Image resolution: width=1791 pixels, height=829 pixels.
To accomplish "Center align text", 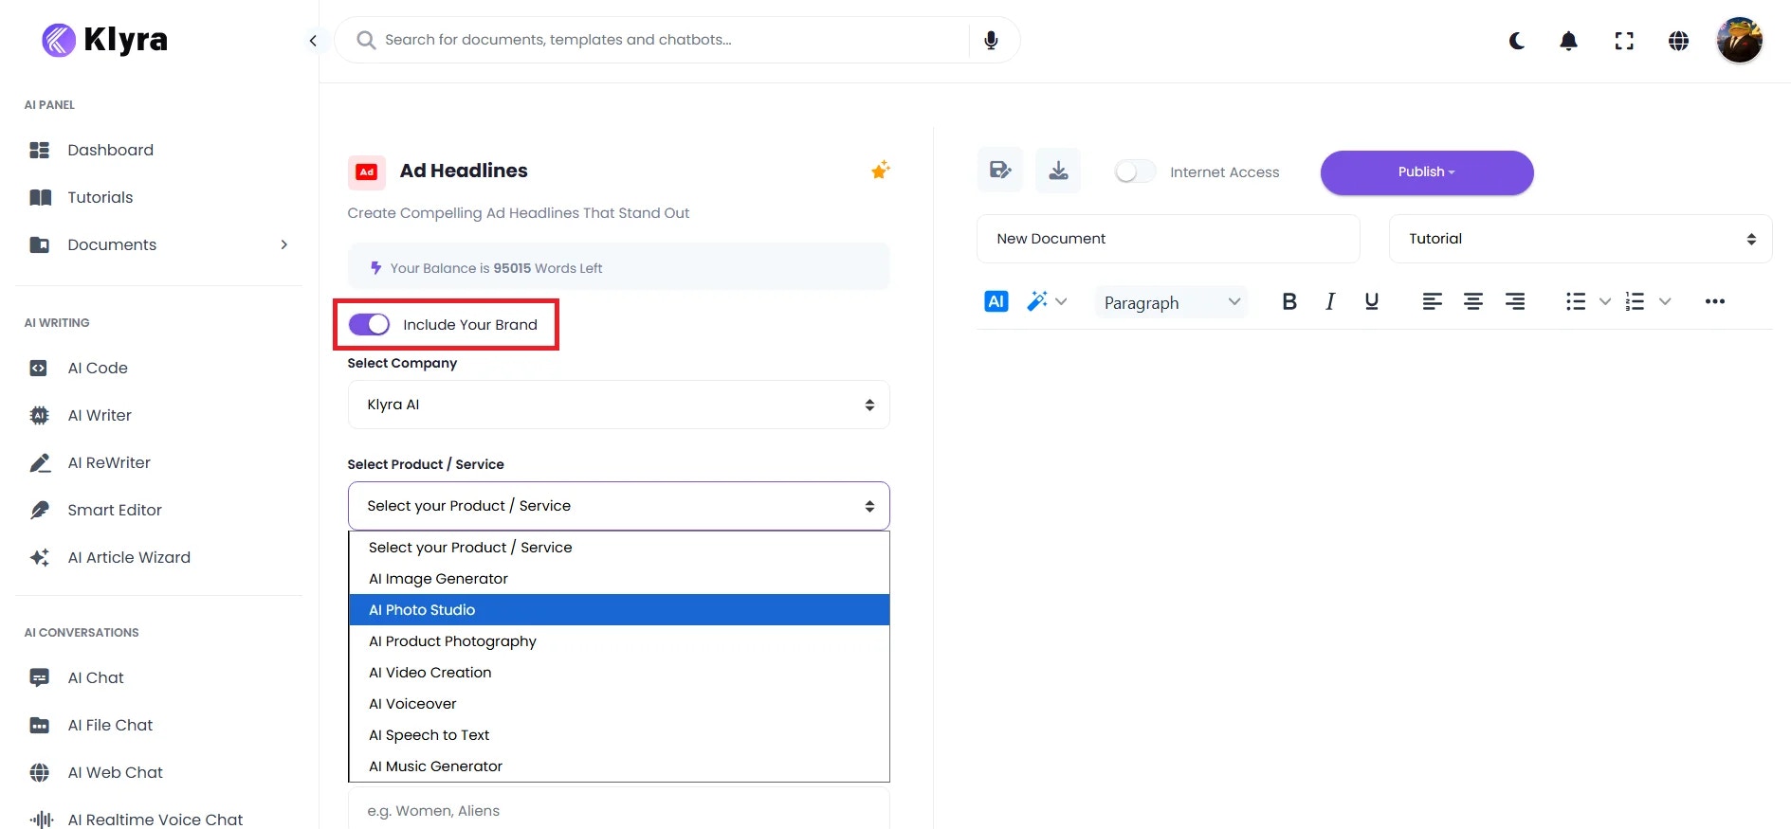I will (x=1473, y=301).
